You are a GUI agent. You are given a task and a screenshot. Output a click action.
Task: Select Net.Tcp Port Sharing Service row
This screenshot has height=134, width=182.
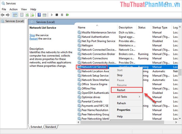[x=127, y=41]
